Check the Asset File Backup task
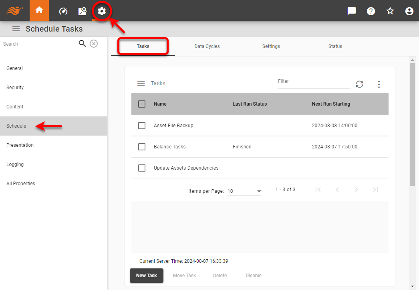Viewport: 419px width, 290px height. [141, 125]
